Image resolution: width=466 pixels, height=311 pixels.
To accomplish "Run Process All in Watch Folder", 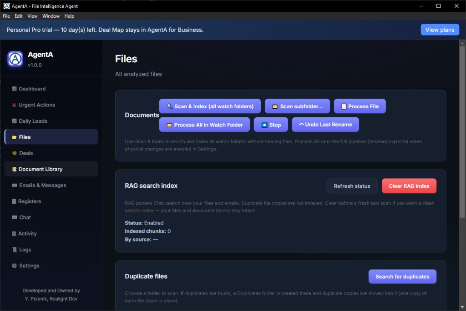I will click(204, 125).
